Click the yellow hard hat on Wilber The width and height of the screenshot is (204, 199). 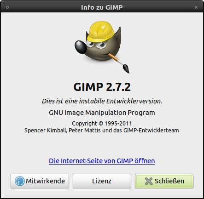(101, 31)
